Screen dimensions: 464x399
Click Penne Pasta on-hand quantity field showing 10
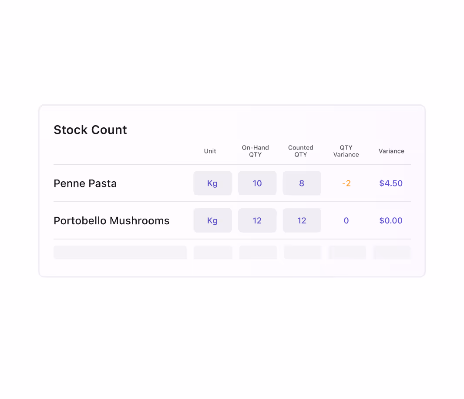point(257,183)
